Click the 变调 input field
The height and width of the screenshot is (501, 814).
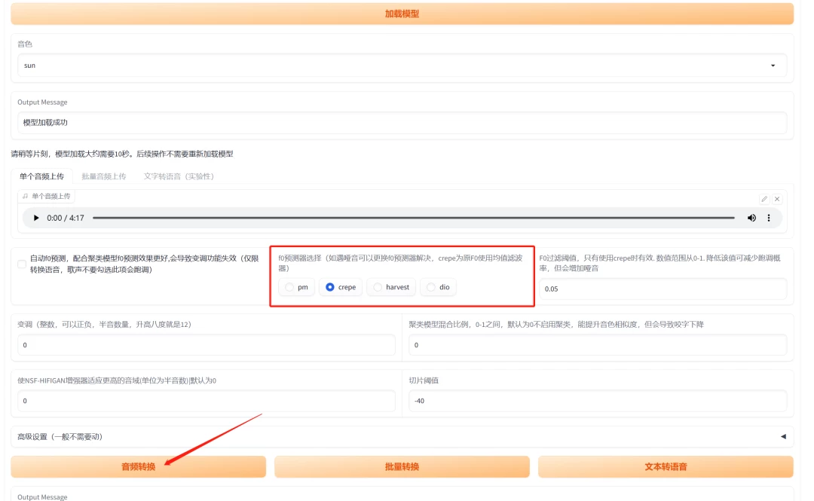206,345
